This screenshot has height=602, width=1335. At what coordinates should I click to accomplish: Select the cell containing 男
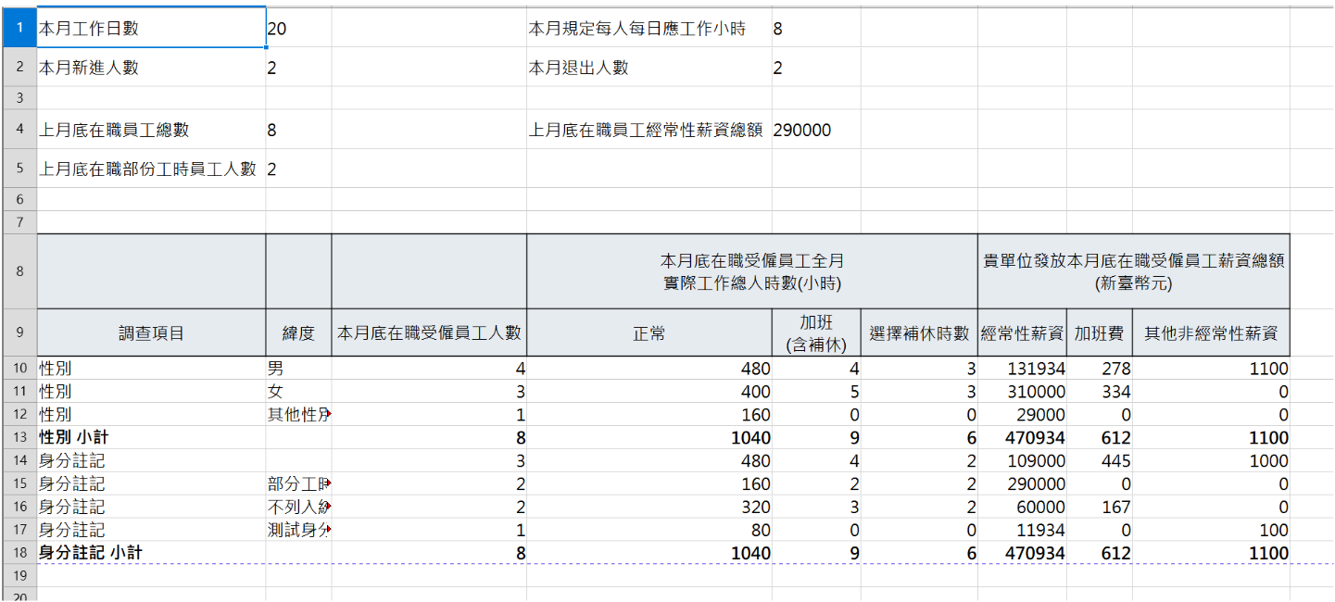[298, 369]
